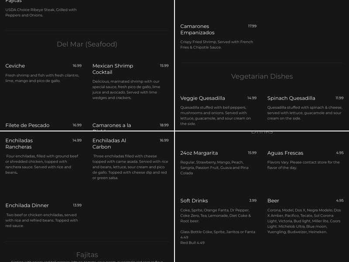
Task: Open the Beer drink item
Action: click(273, 201)
